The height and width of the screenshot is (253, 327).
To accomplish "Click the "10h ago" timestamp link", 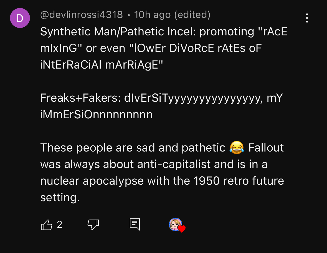I will click(x=152, y=15).
